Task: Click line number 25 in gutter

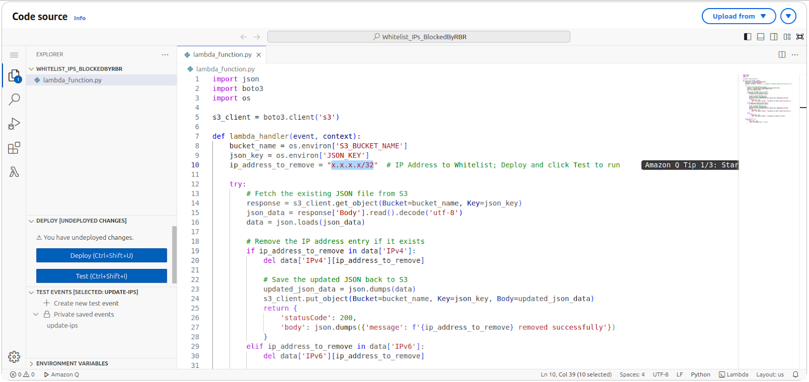Action: click(195, 308)
